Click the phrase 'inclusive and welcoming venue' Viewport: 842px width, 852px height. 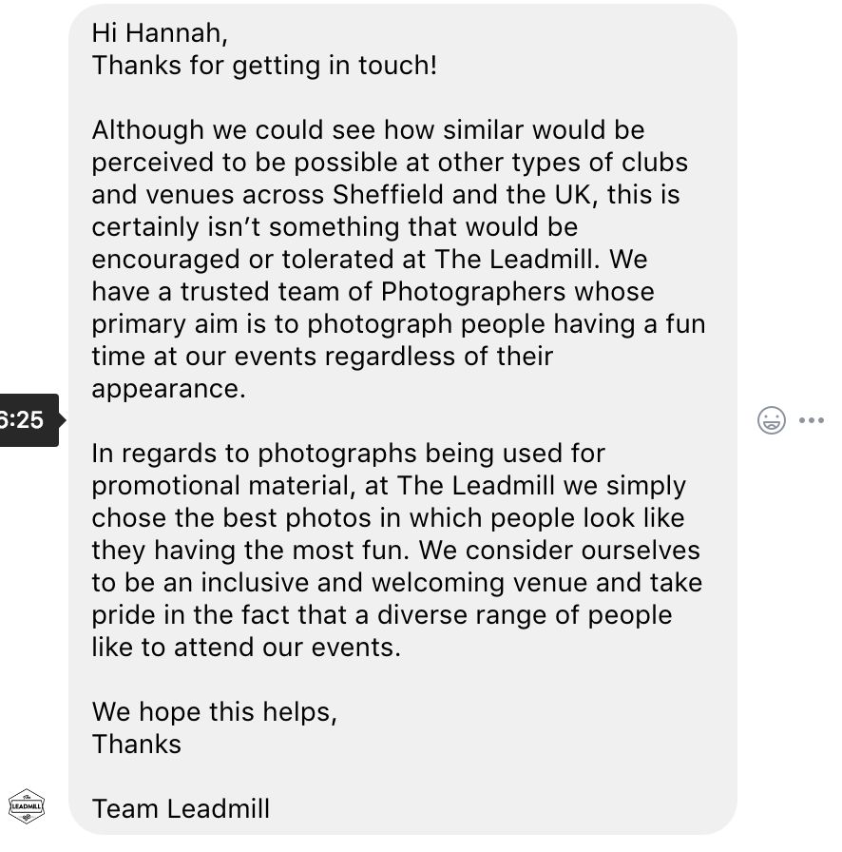(x=394, y=583)
